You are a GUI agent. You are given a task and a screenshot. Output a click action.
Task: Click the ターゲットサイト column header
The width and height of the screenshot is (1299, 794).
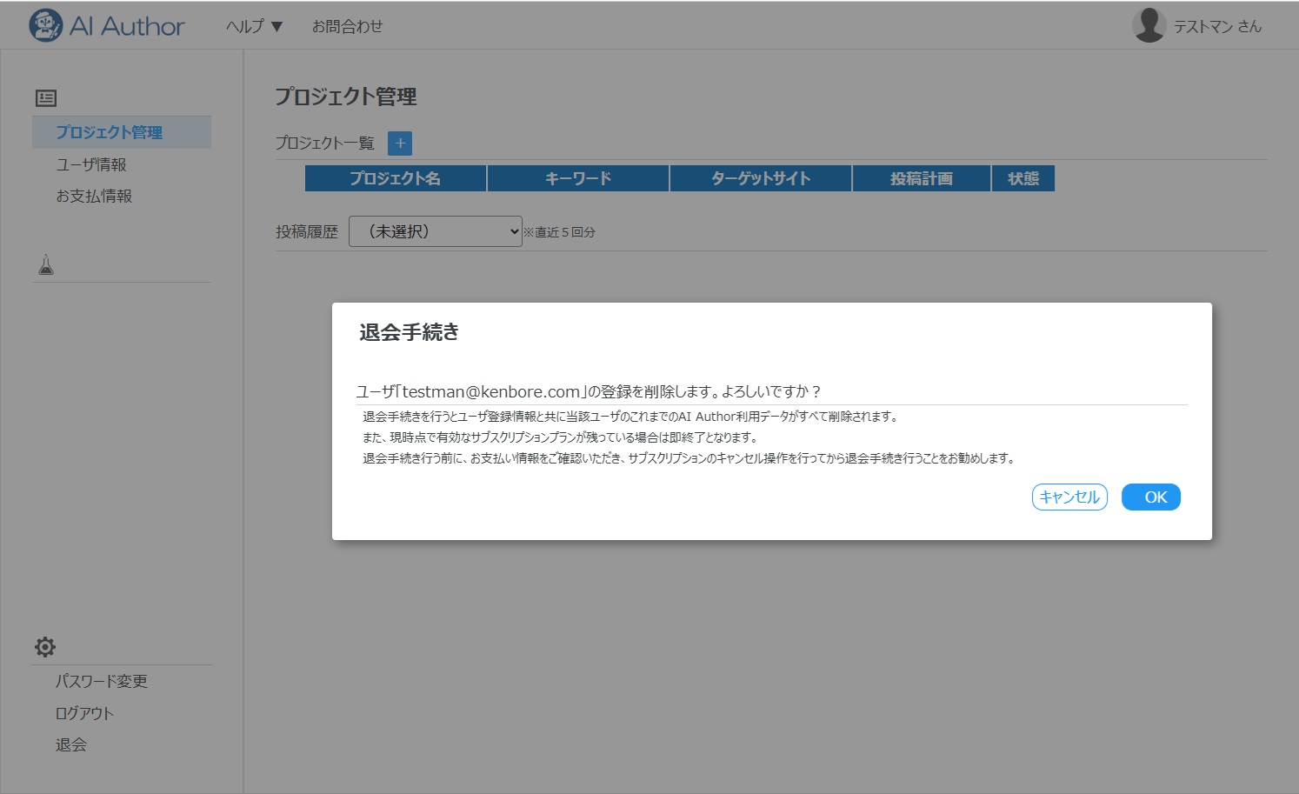[x=761, y=178]
